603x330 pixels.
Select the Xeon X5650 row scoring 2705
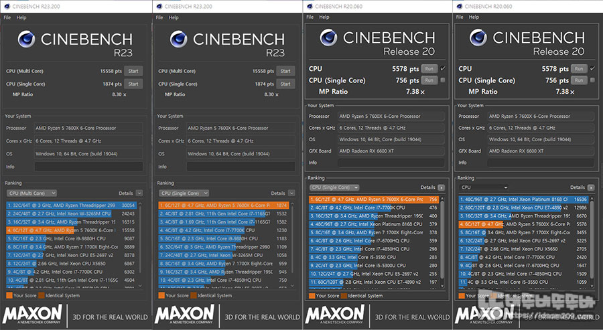coord(523,249)
